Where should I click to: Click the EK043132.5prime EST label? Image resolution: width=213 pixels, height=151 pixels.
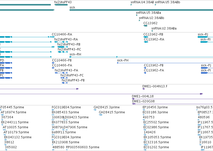[x=18, y=137]
